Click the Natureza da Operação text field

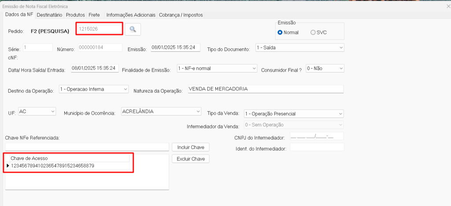tap(264, 89)
